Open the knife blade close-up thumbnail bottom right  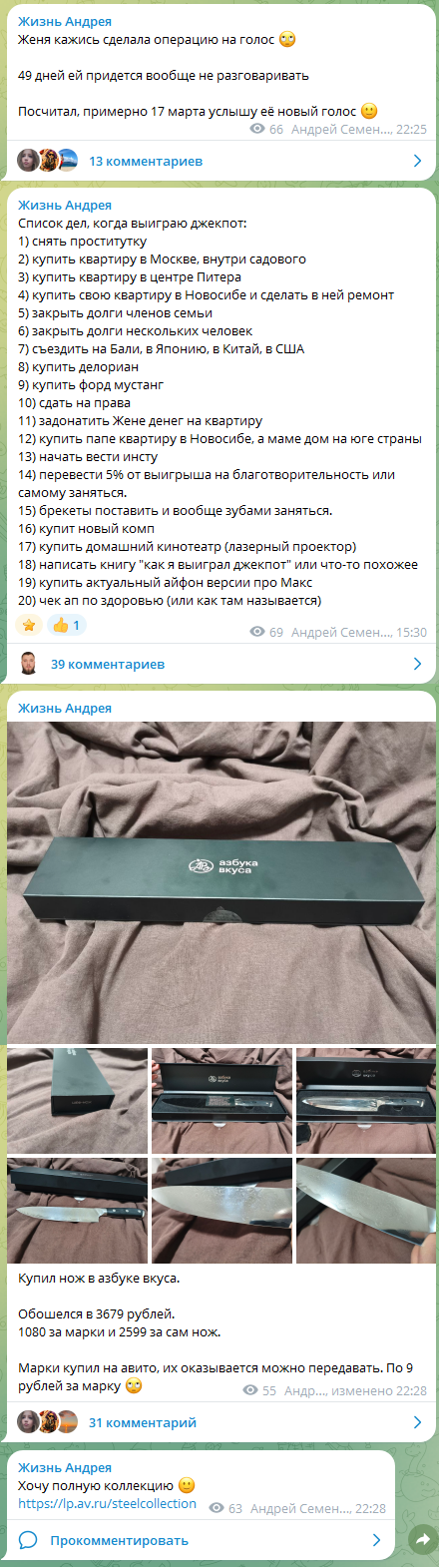366,1210
